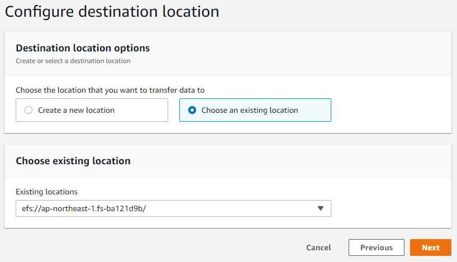The width and height of the screenshot is (457, 262).
Task: Click the Configure destination location page title
Action: coord(112,12)
